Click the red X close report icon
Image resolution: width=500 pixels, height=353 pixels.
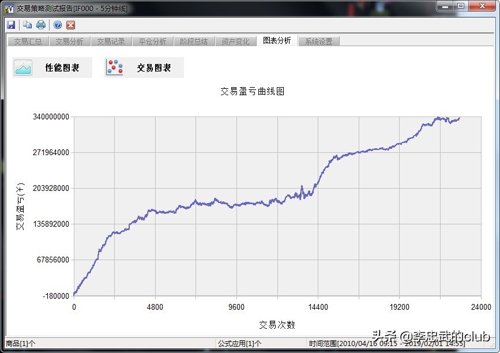click(x=70, y=24)
